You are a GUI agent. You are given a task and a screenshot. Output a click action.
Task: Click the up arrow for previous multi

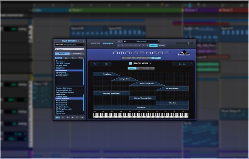tap(72, 117)
